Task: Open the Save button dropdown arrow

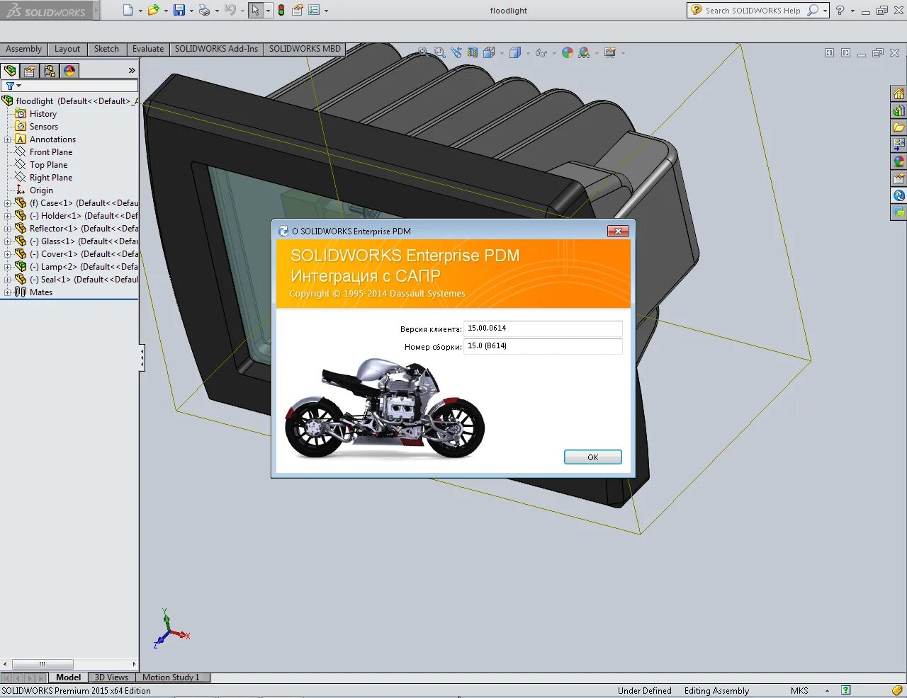Action: [191, 11]
